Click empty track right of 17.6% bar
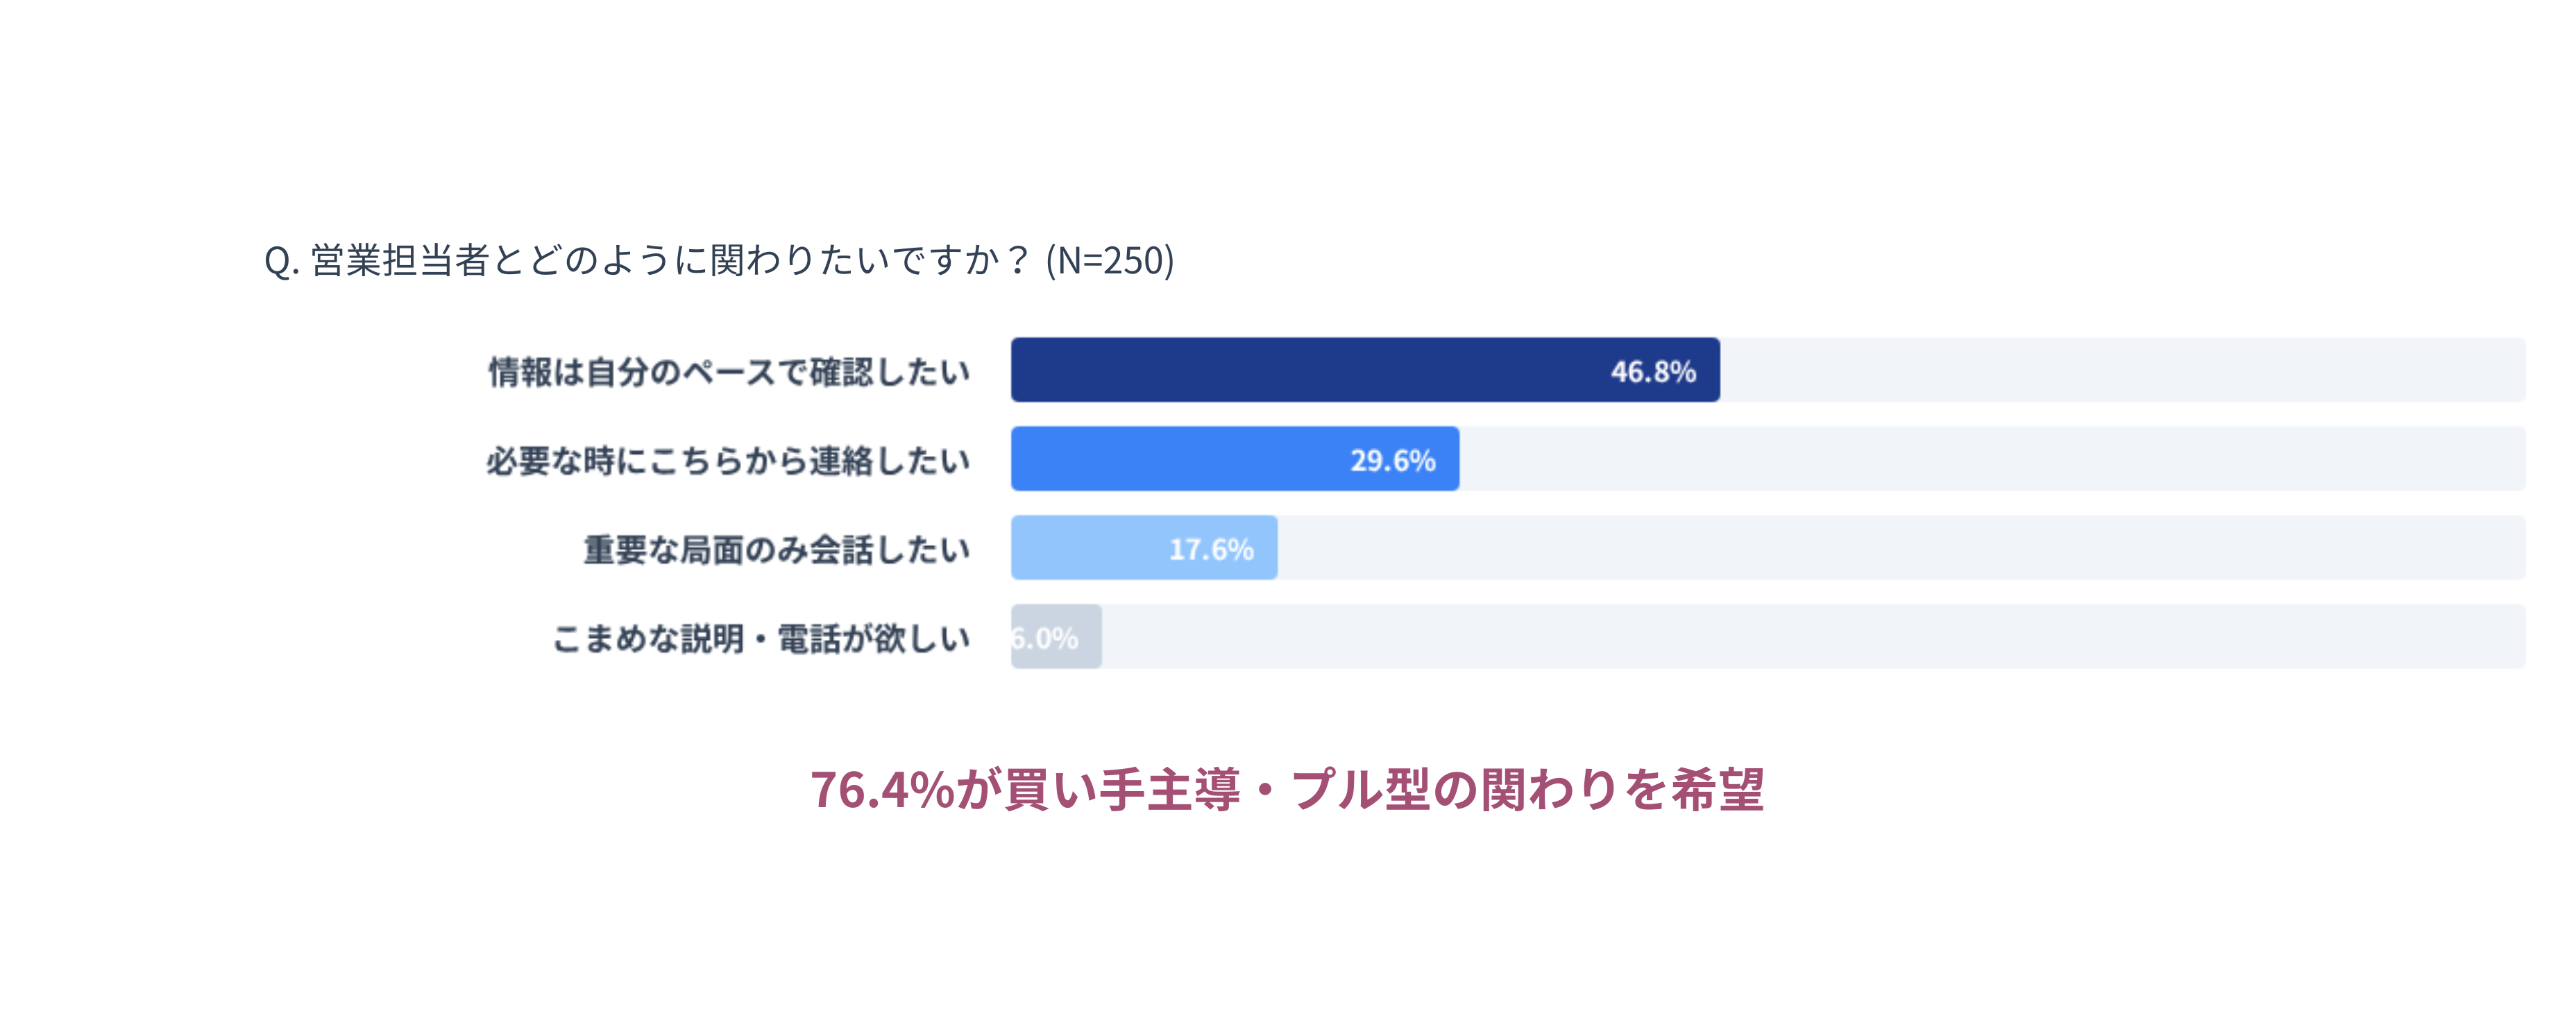This screenshot has width=2576, height=1025. point(1900,548)
